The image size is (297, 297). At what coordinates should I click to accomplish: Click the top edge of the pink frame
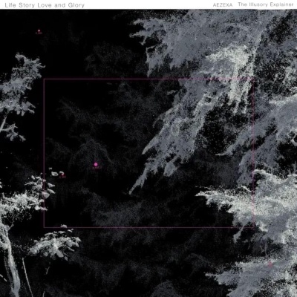click(149, 79)
